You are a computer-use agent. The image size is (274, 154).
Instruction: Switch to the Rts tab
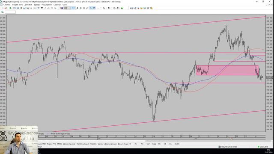[142, 144]
